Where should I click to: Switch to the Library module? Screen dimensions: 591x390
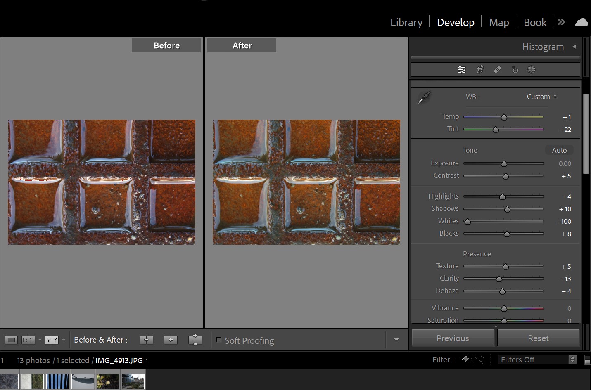pos(406,22)
